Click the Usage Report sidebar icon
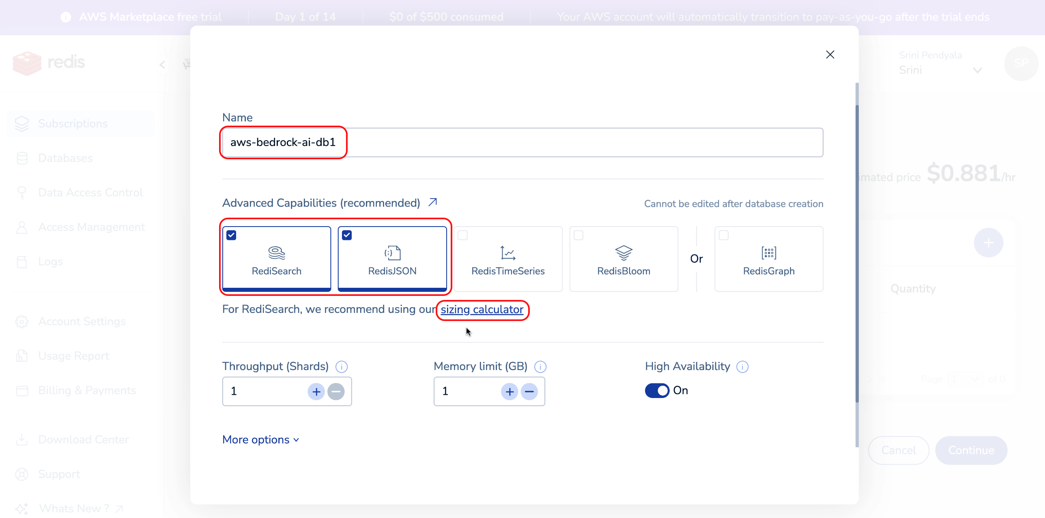Image resolution: width=1045 pixels, height=518 pixels. (22, 355)
